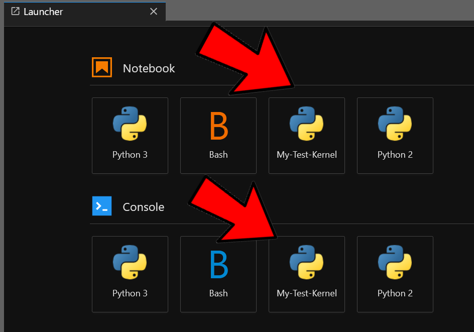Start a My-Test-Kernel notebook
The image size is (474, 332).
tap(306, 136)
